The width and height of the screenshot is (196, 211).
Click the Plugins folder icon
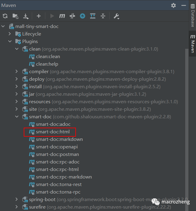pos(18,42)
